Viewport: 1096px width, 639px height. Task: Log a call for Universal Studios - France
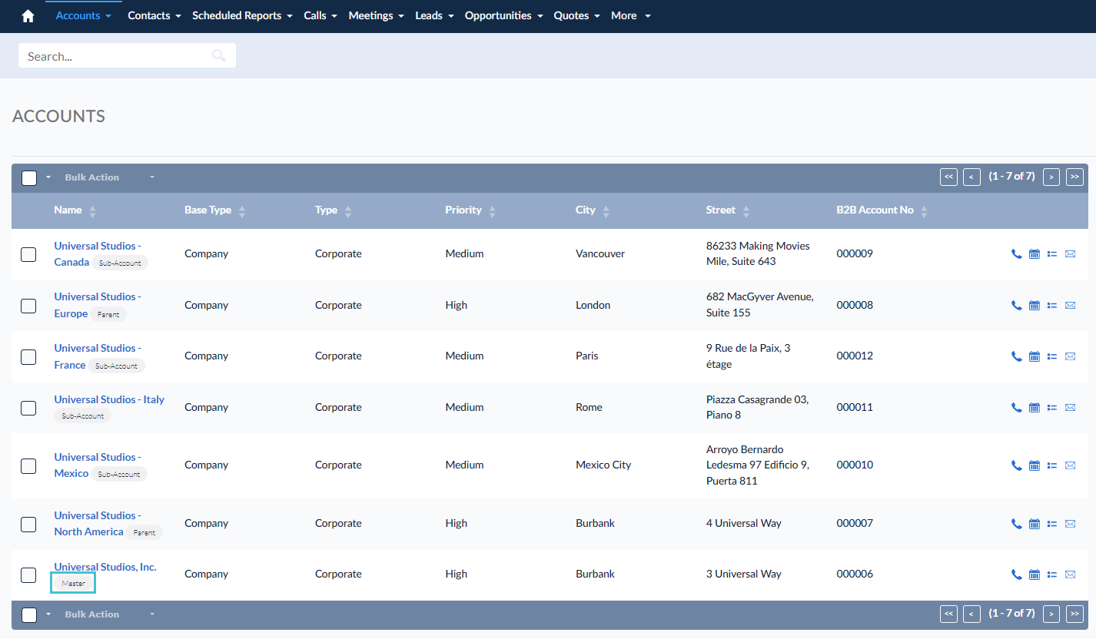(1016, 356)
